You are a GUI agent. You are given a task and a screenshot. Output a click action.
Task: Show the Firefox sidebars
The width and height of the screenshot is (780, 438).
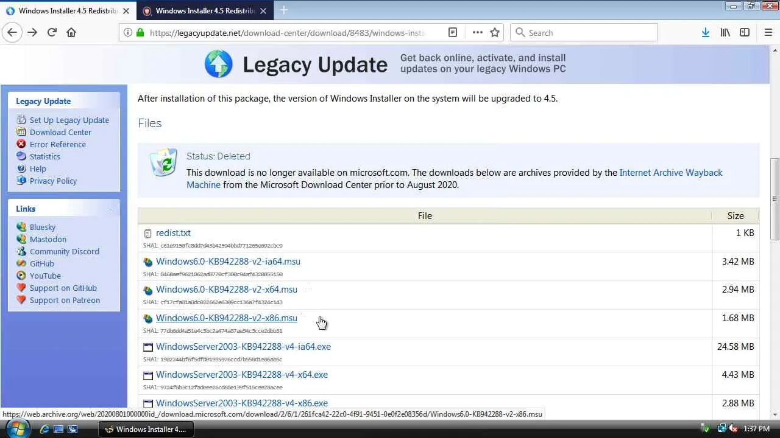745,33
